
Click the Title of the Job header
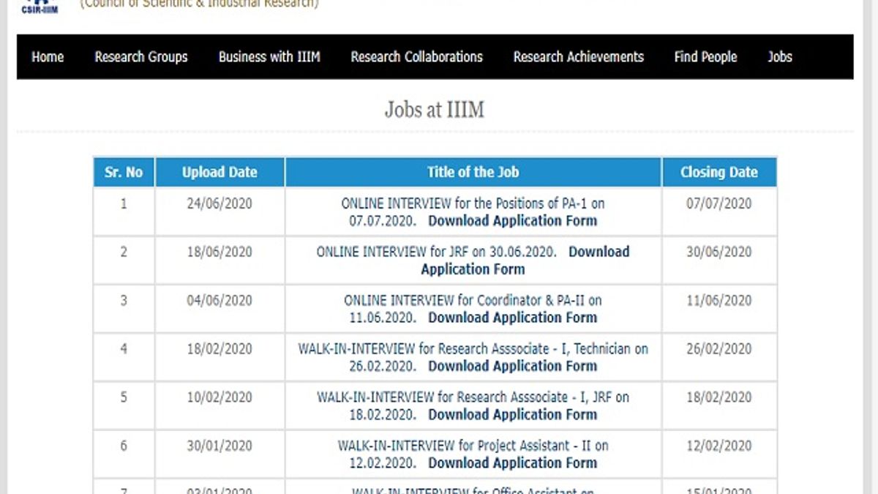[473, 171]
